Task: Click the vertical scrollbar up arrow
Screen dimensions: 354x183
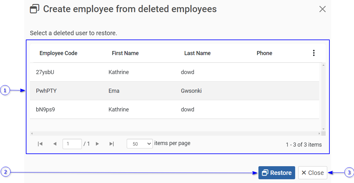Action: tap(323, 65)
